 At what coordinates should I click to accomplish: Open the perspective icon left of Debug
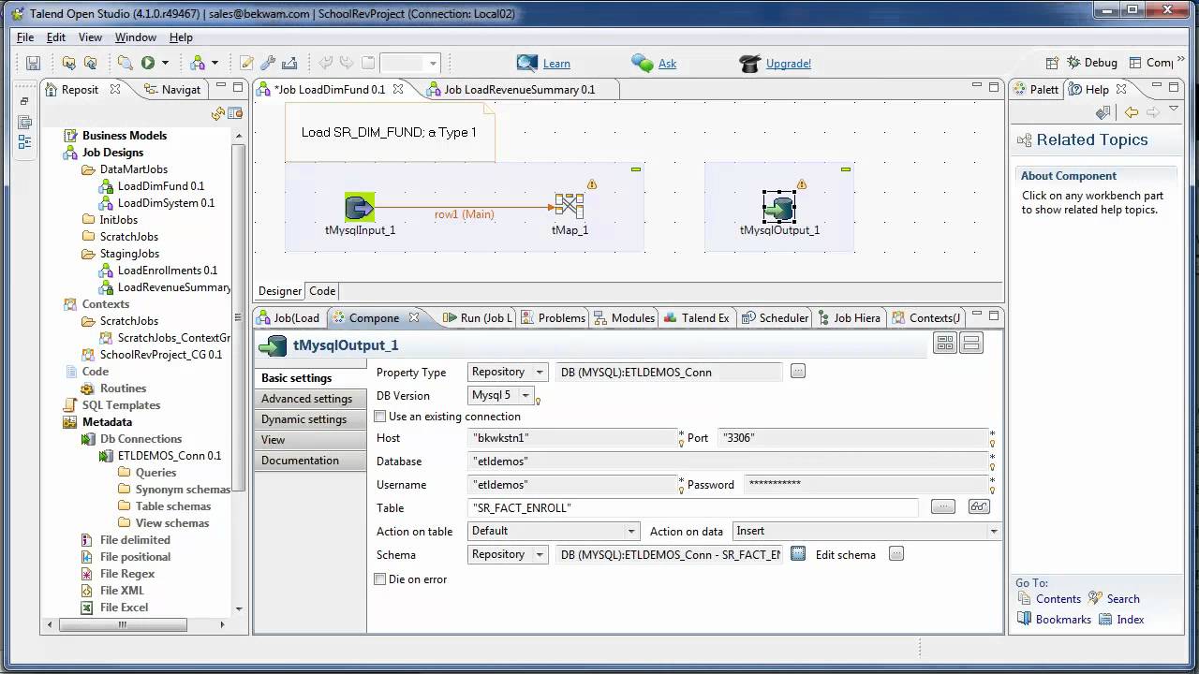tap(1052, 63)
